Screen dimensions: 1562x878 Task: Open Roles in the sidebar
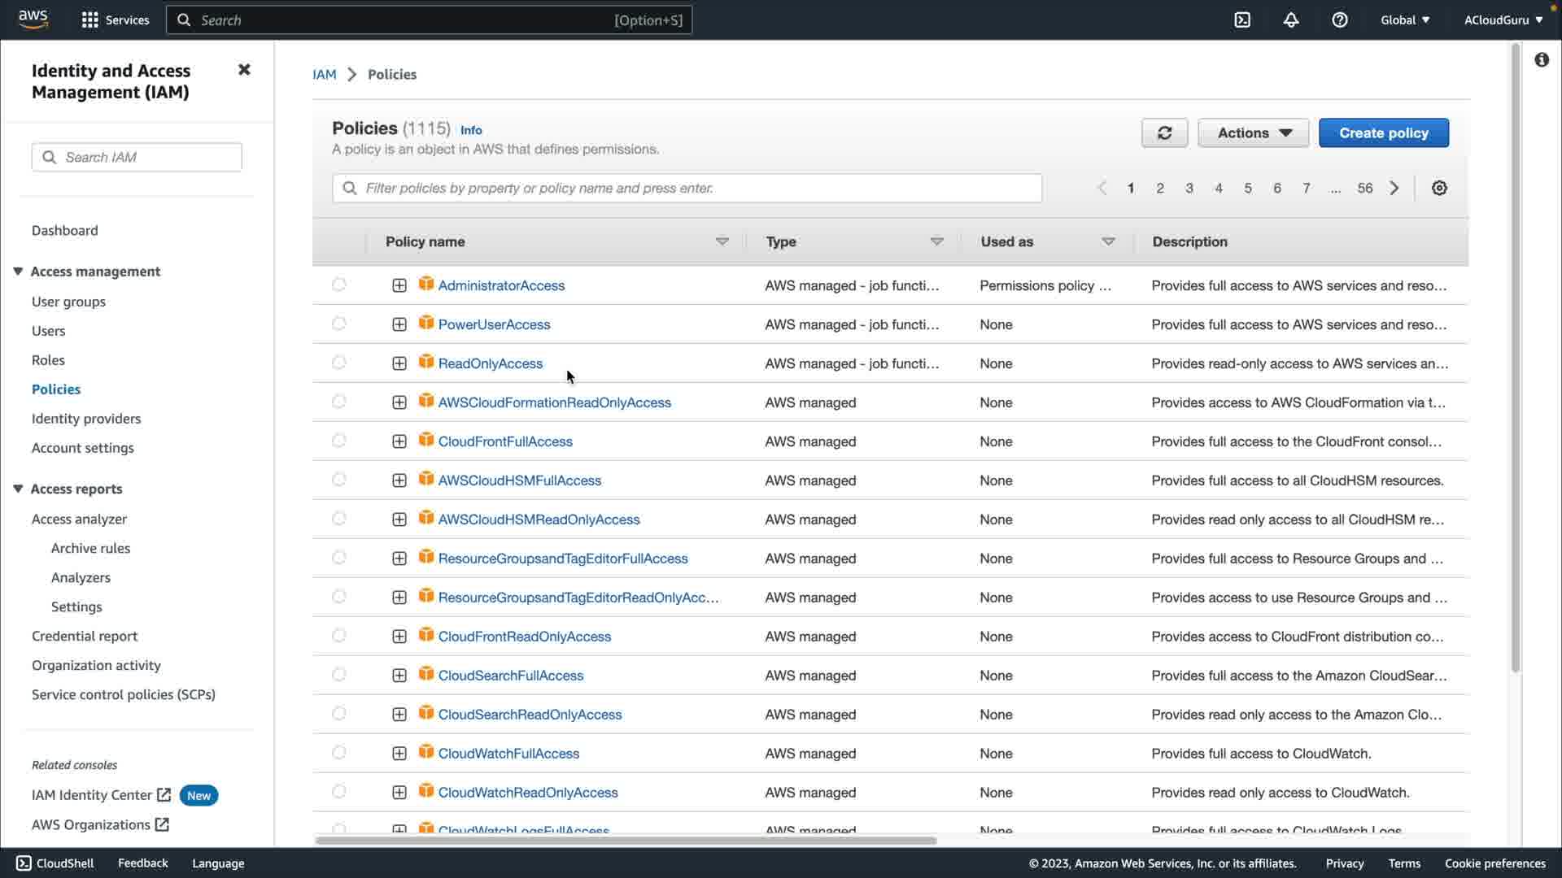(48, 360)
